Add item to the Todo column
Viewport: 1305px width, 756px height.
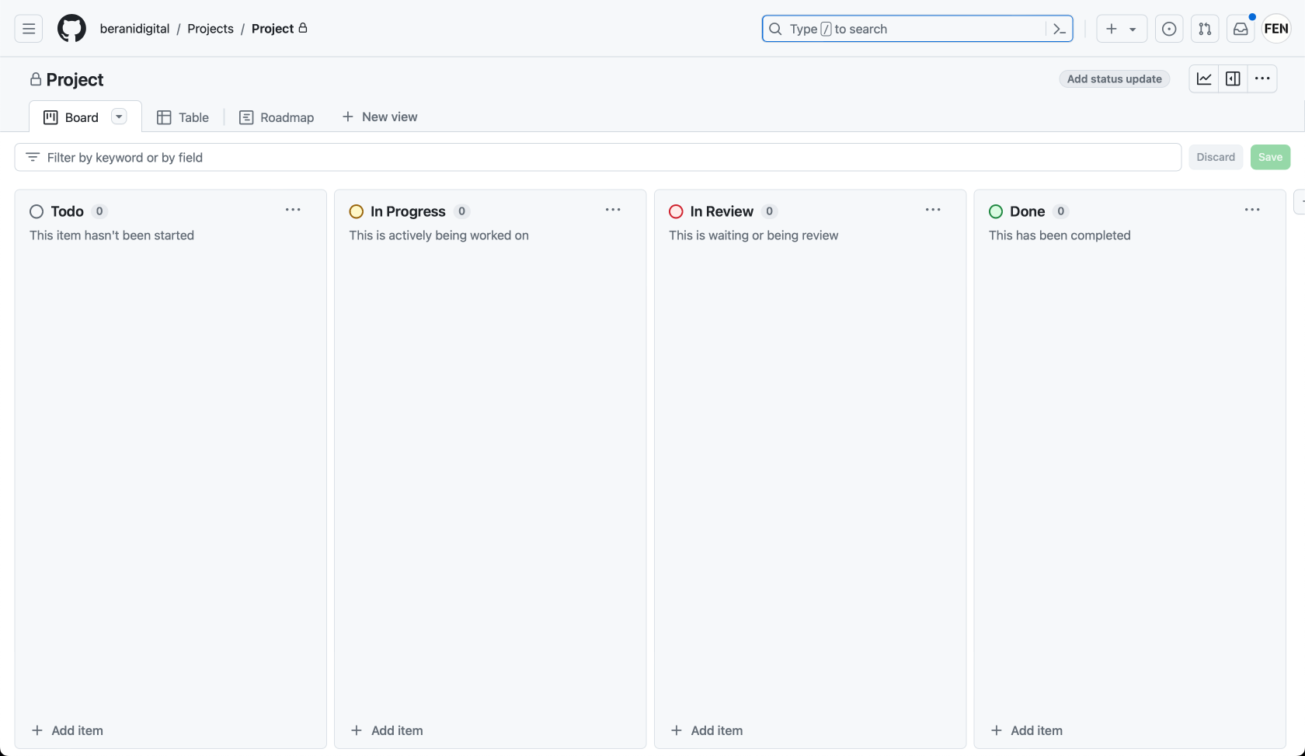coord(67,730)
